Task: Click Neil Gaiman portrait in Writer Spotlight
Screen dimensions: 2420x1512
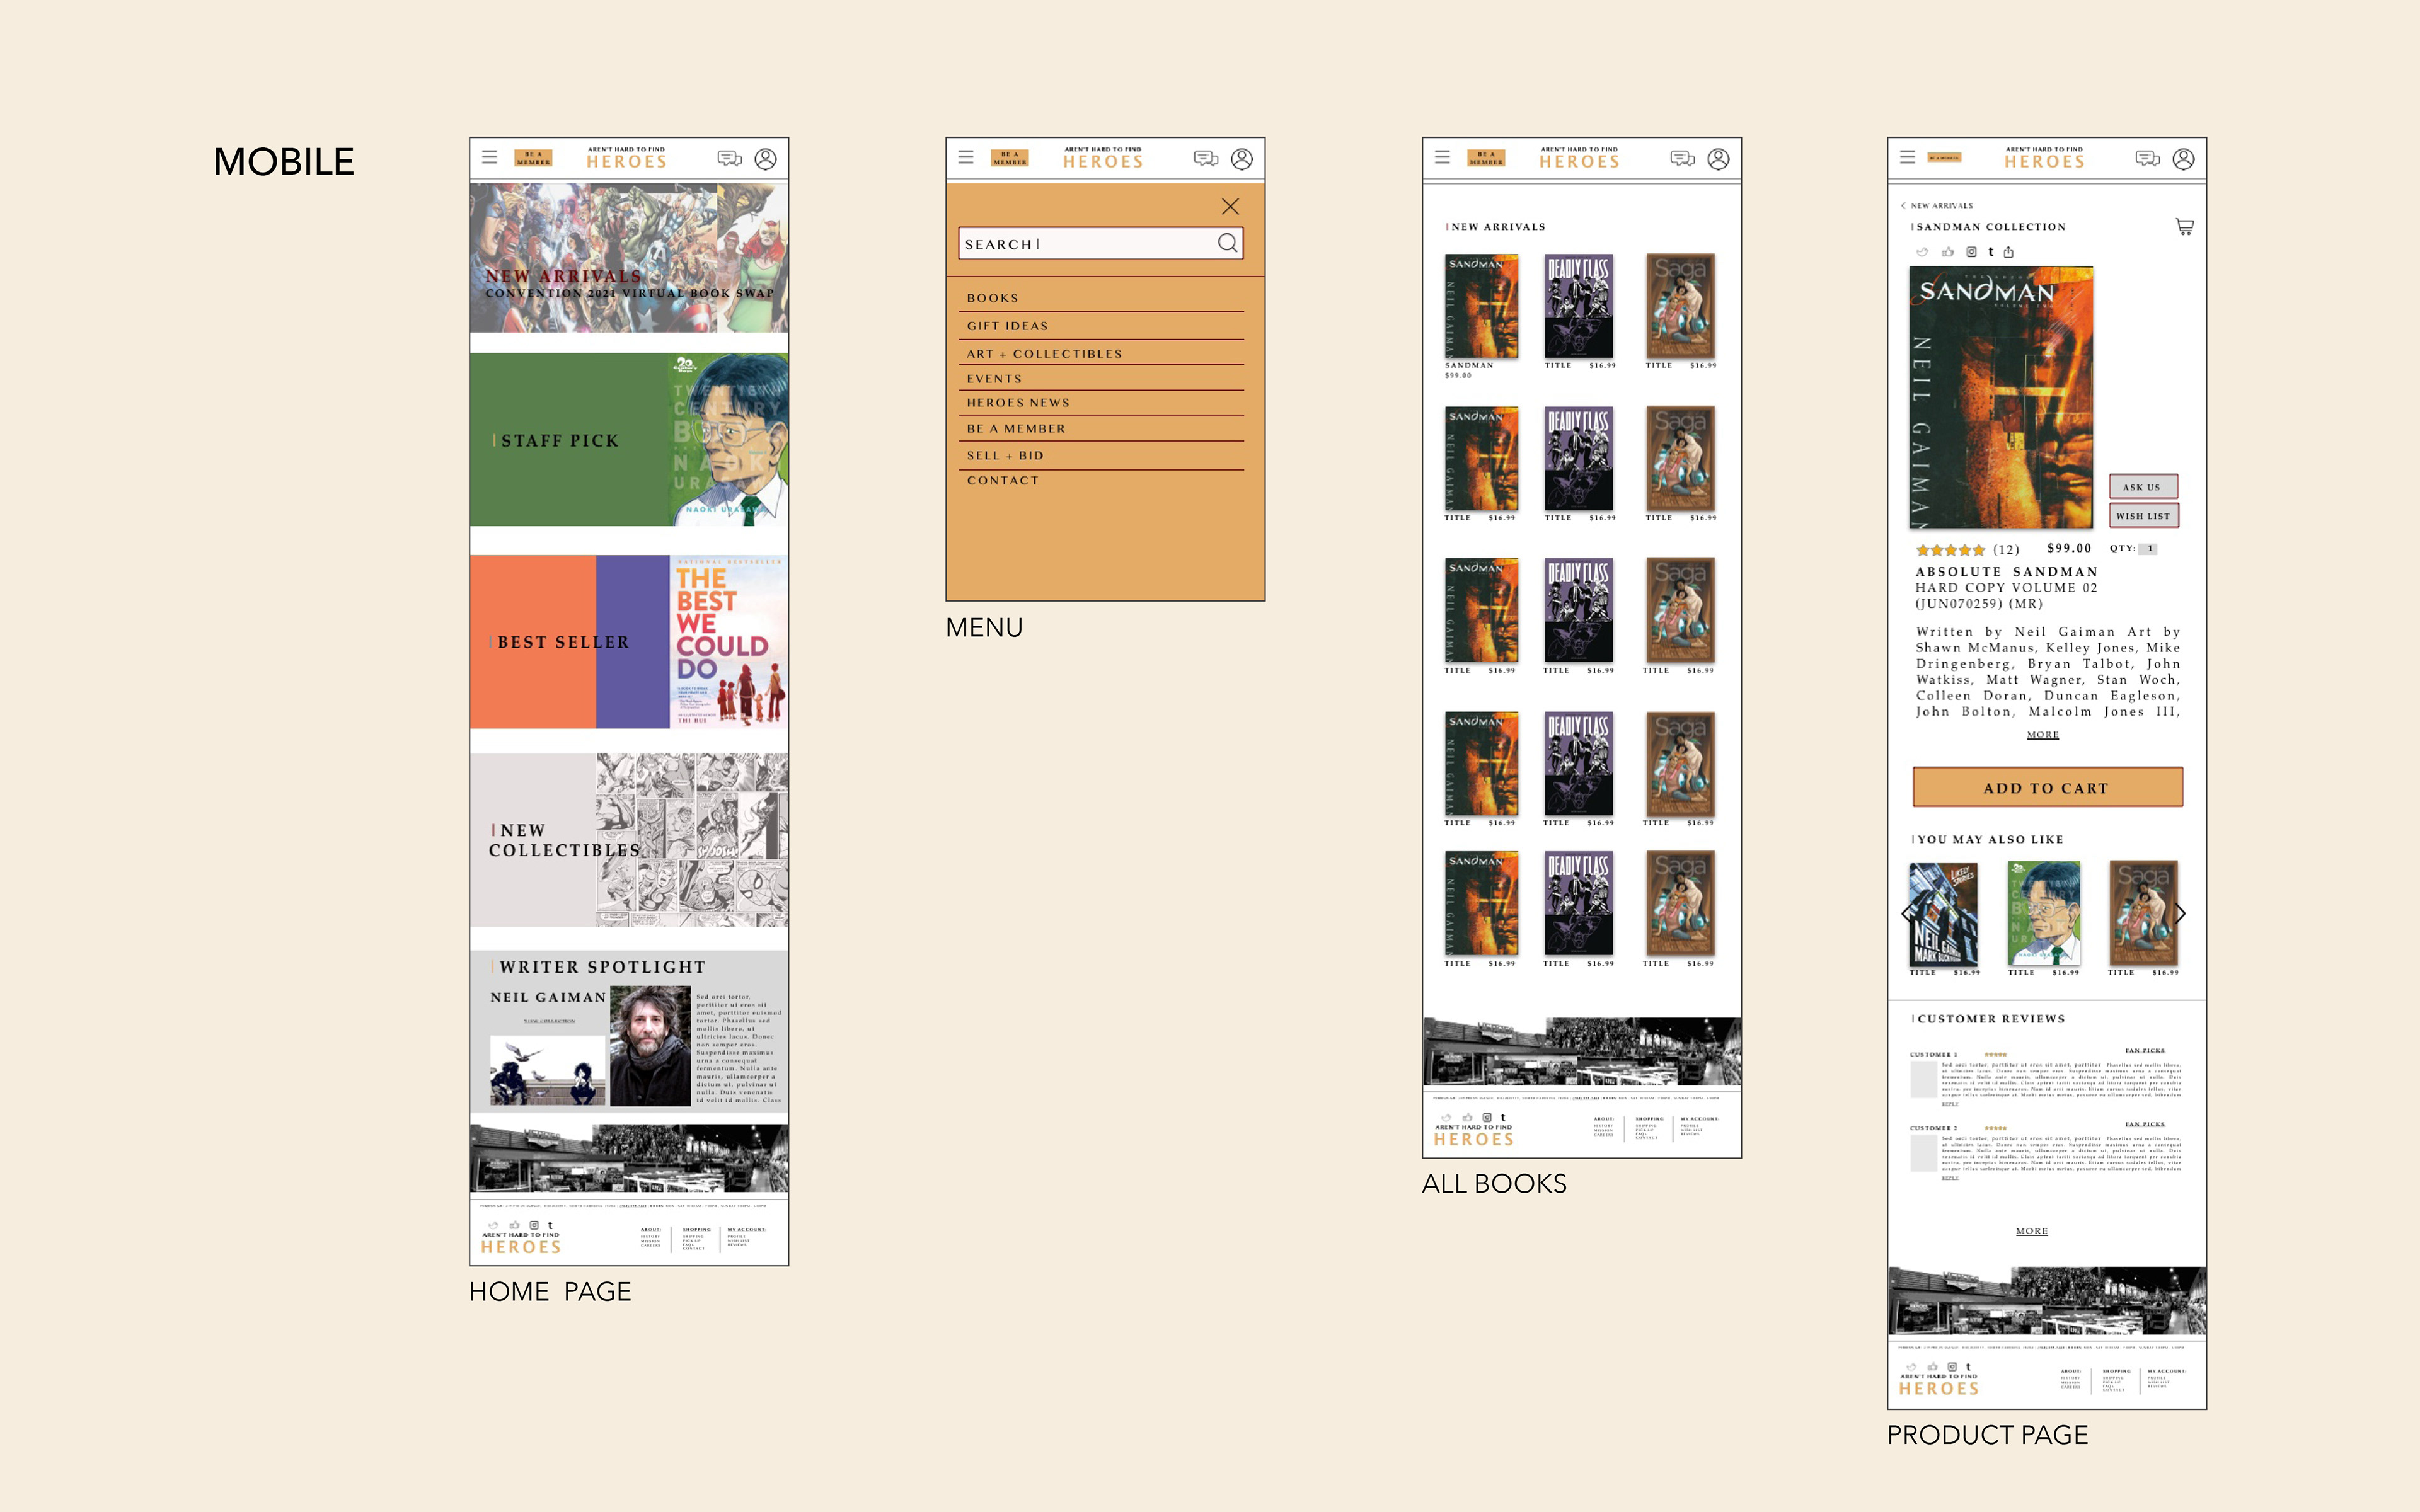Action: pyautogui.click(x=650, y=1045)
